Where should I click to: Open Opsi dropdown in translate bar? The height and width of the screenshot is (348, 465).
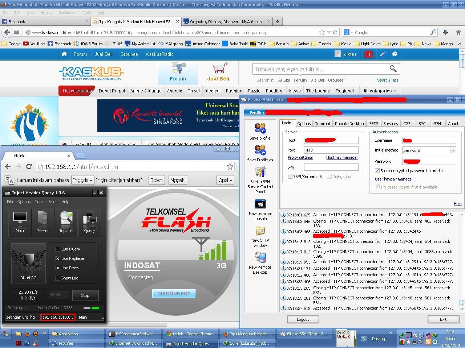click(225, 180)
